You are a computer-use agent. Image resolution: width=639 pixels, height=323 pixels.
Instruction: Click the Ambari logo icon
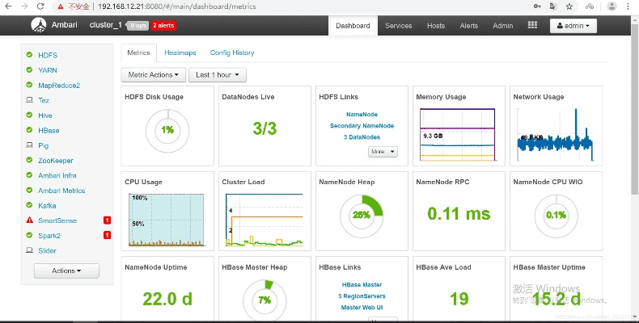[39, 25]
